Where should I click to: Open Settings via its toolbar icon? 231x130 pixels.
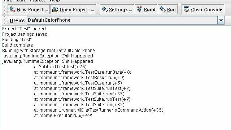pyautogui.click(x=105, y=10)
